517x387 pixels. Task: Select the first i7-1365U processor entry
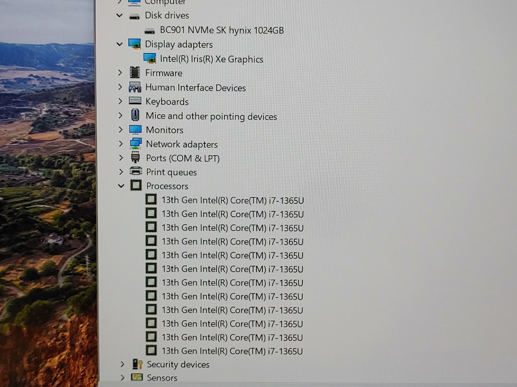(233, 200)
